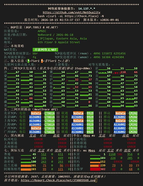Click the CTGGIA badge in 广州UDP row
This screenshot has height=186, width=143.
50,132
